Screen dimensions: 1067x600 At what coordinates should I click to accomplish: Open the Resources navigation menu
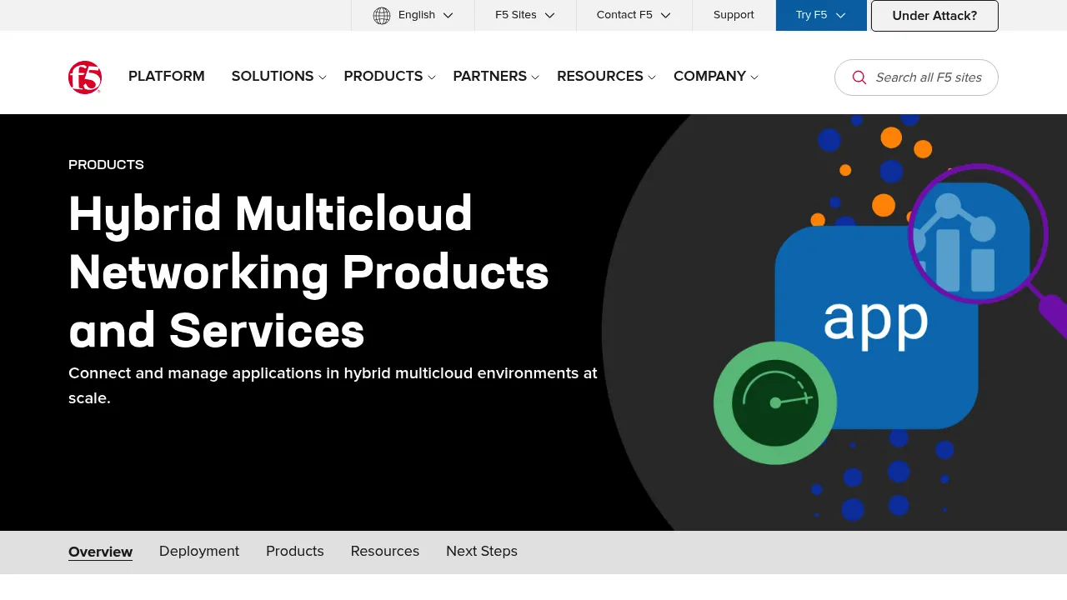606,77
